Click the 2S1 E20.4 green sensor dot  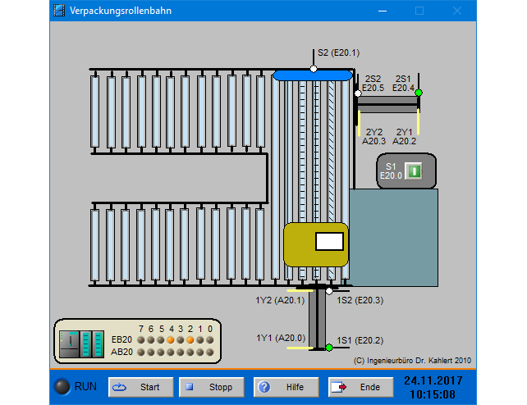click(x=419, y=93)
